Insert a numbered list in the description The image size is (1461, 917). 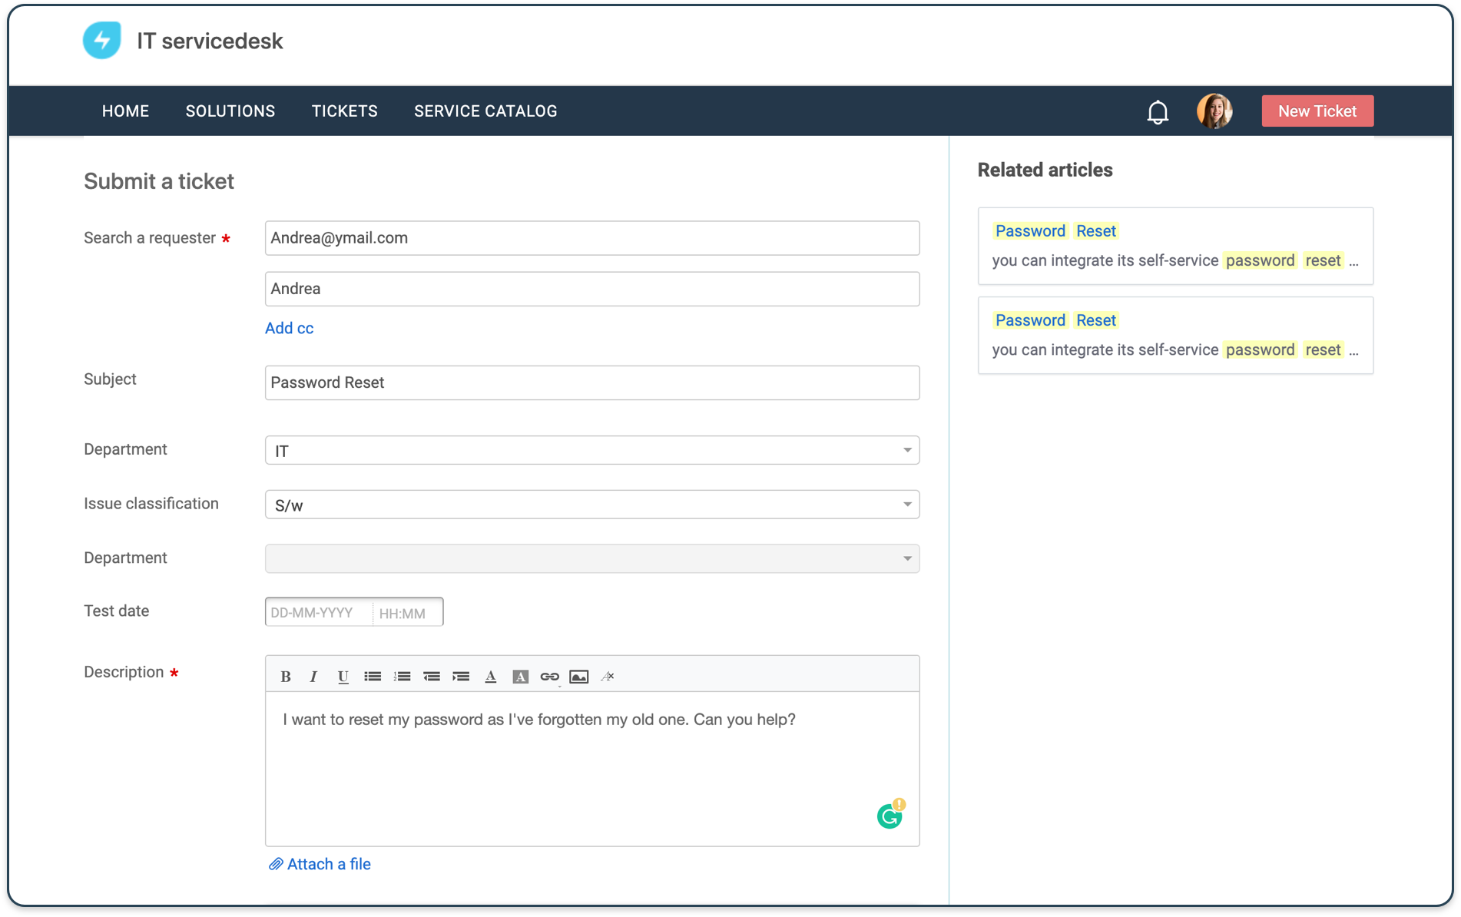pos(402,676)
